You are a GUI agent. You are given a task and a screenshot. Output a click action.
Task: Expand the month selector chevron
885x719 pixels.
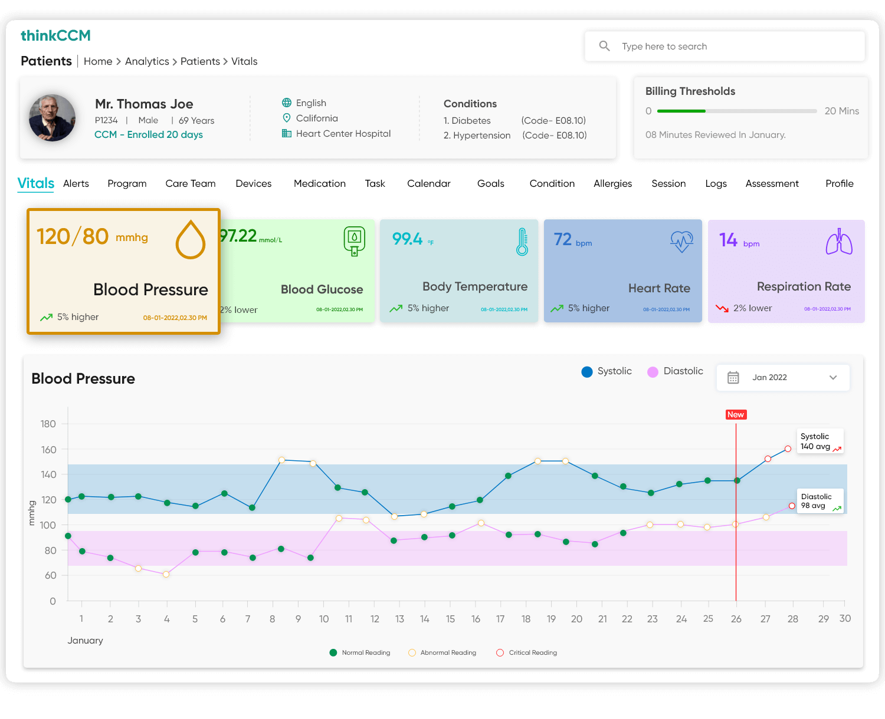(x=833, y=378)
